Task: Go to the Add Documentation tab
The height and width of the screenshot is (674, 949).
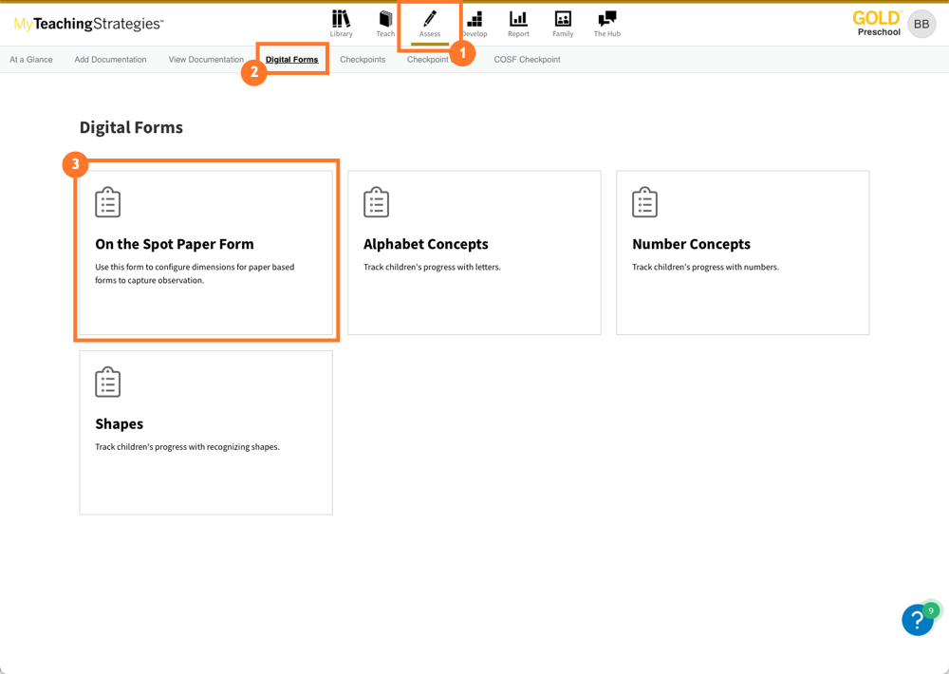Action: (x=110, y=60)
